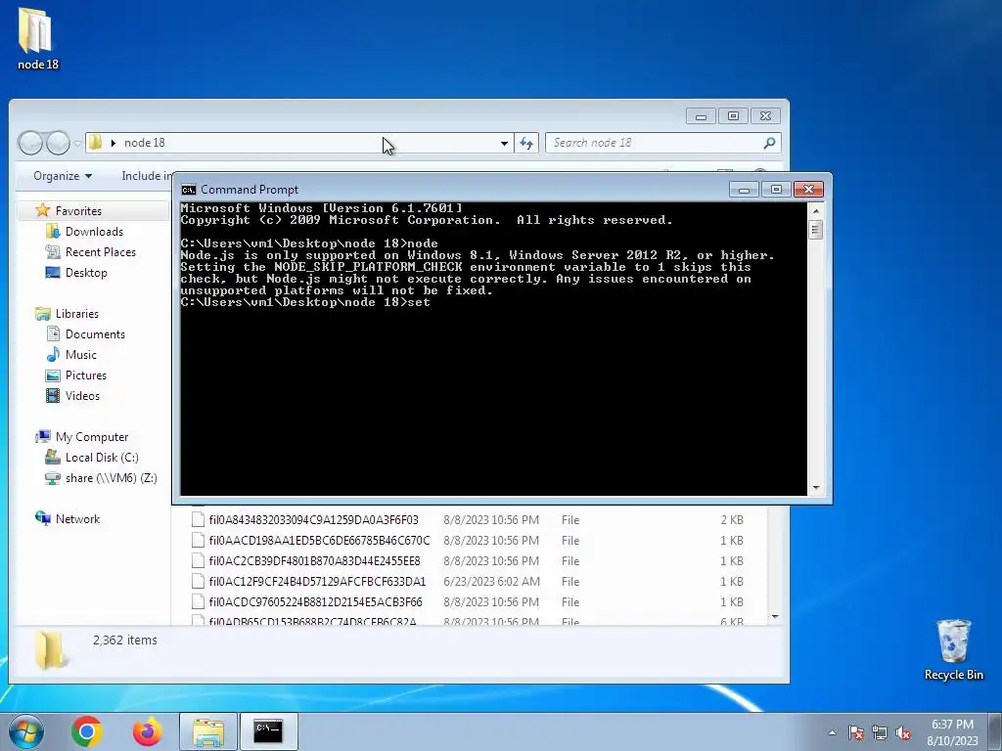Select Favorites in the navigation pane
1002x751 pixels.
tap(78, 211)
